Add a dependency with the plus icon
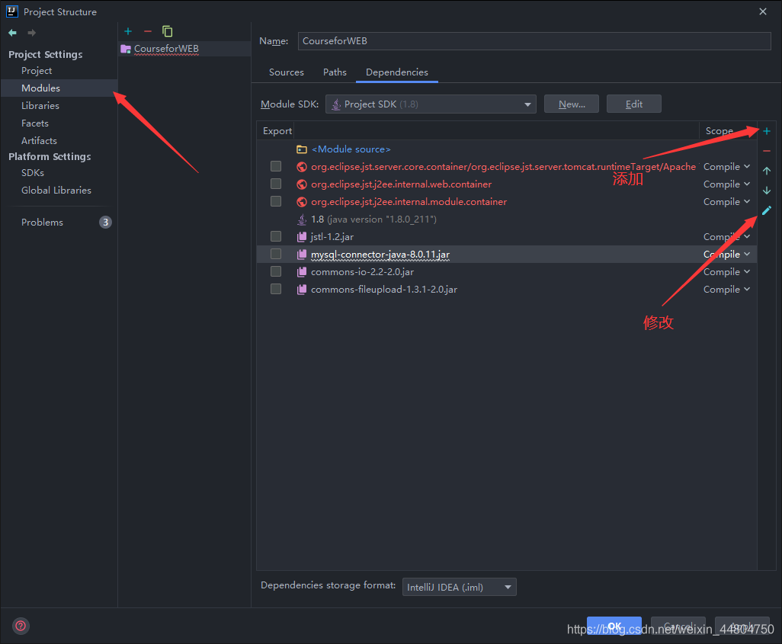This screenshot has width=782, height=644. pos(767,131)
